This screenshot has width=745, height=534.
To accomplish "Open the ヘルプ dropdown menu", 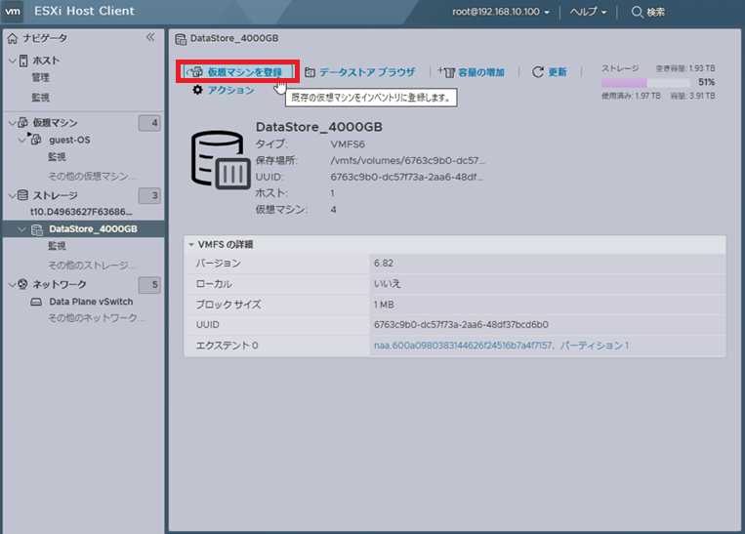I will coord(588,12).
